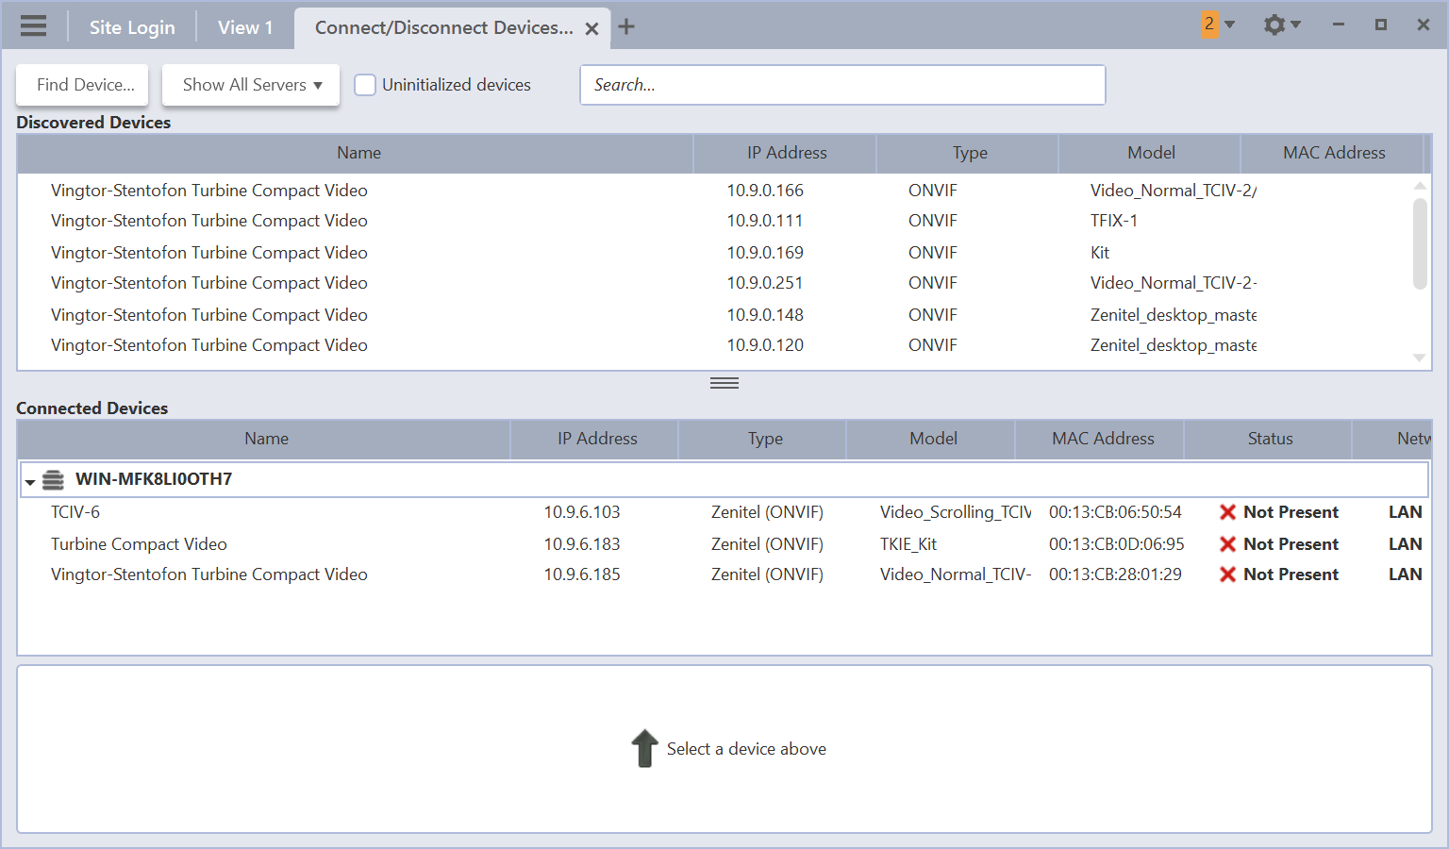Close the Connect/Disconnect Devices tab

591,28
